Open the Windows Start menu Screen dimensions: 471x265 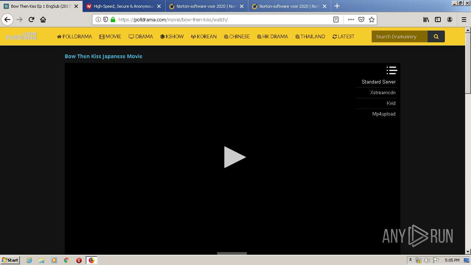coord(10,260)
